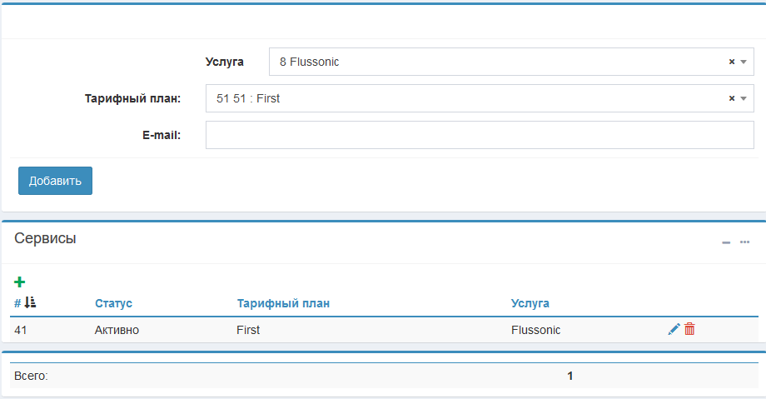Screen dimensions: 766x399
Task: Open the Сервисы panel ellipsis options
Action: pyautogui.click(x=744, y=242)
